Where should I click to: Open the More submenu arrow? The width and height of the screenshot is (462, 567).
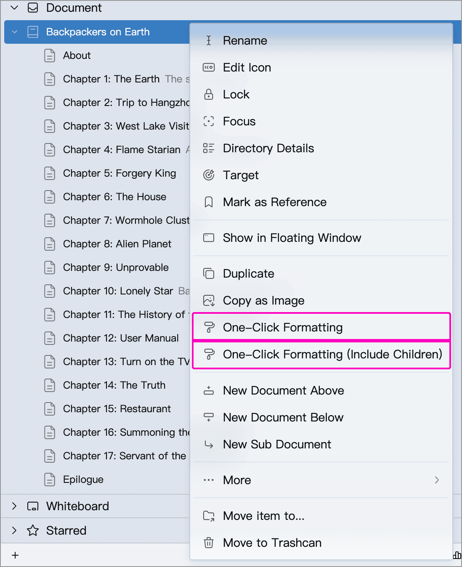[x=437, y=480]
